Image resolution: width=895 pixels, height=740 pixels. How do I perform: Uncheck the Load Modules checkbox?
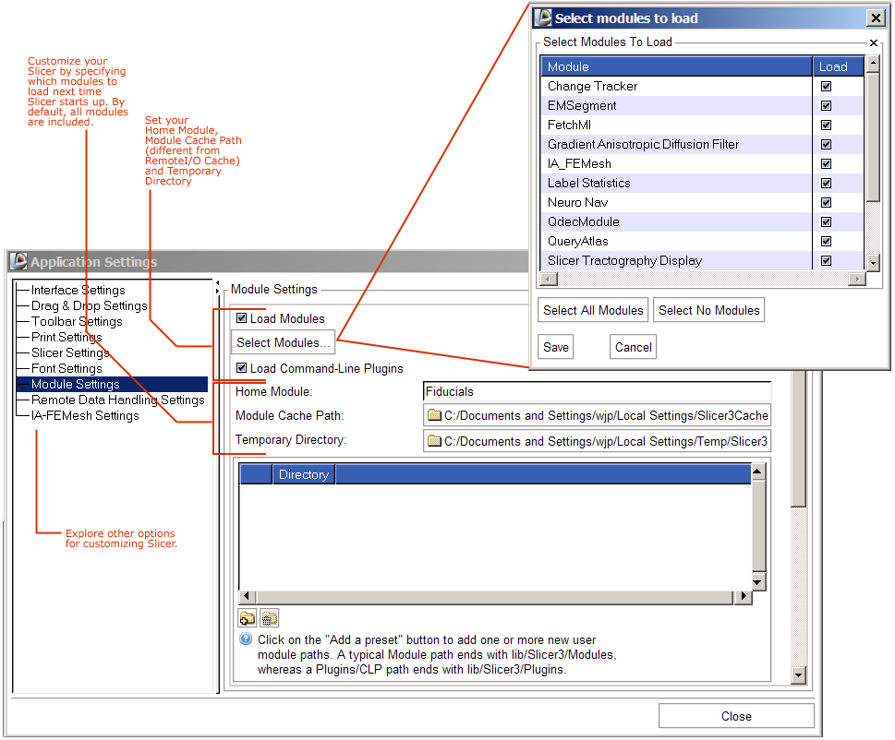[x=242, y=318]
